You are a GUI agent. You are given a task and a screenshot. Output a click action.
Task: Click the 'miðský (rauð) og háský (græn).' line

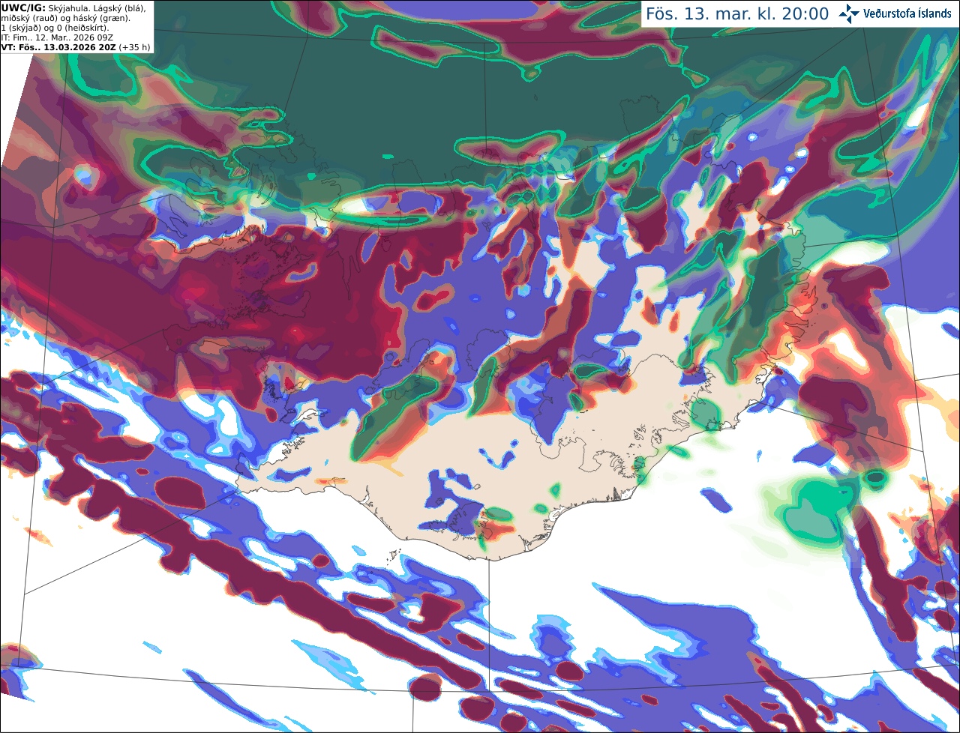(x=65, y=18)
